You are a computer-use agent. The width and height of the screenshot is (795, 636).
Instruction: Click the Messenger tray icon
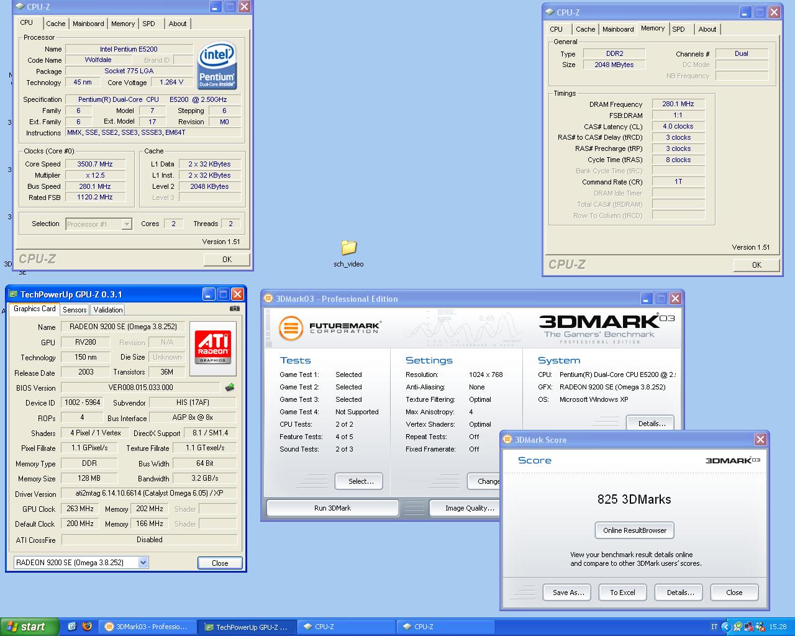coord(760,627)
